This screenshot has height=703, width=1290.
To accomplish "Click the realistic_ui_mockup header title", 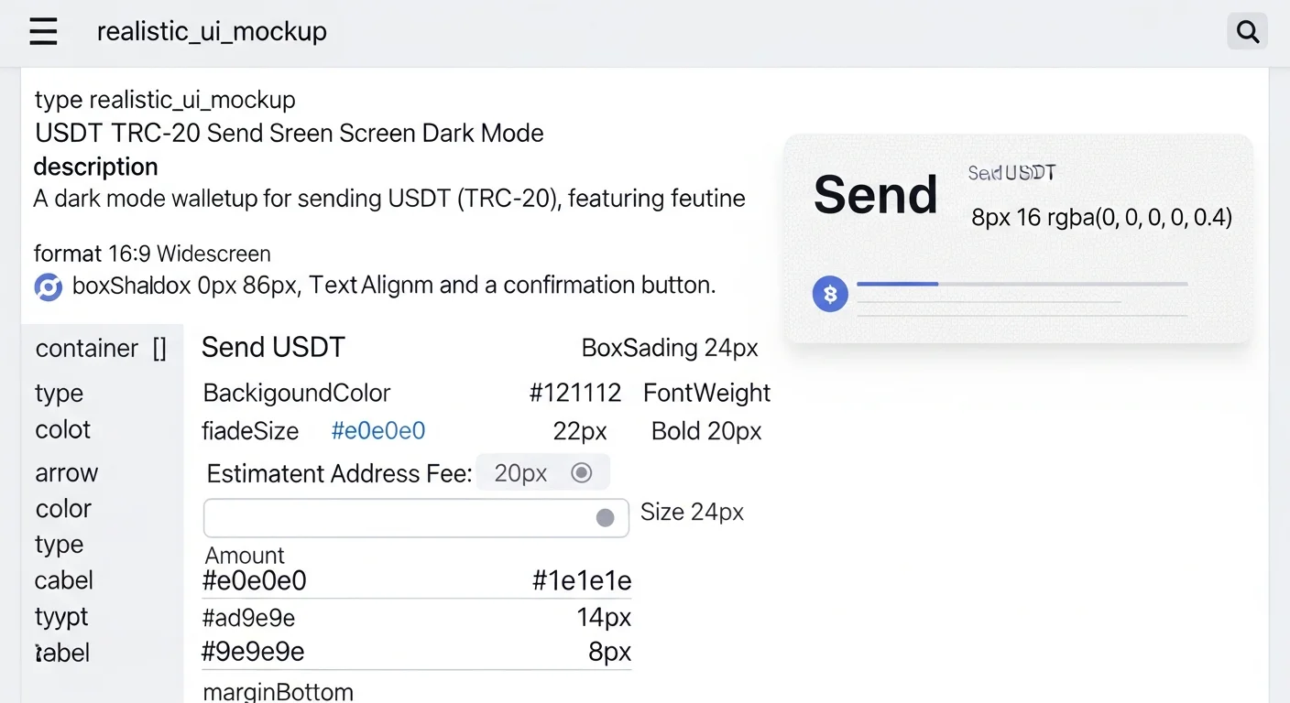I will (212, 32).
